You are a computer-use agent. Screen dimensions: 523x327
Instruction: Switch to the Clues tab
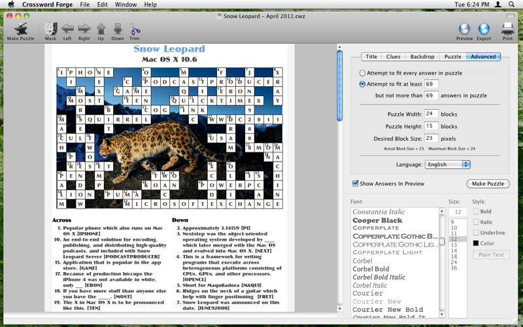point(394,57)
